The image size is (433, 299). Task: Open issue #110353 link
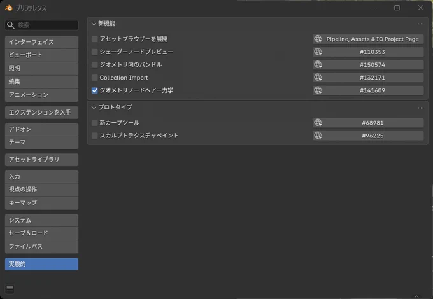tap(368, 52)
